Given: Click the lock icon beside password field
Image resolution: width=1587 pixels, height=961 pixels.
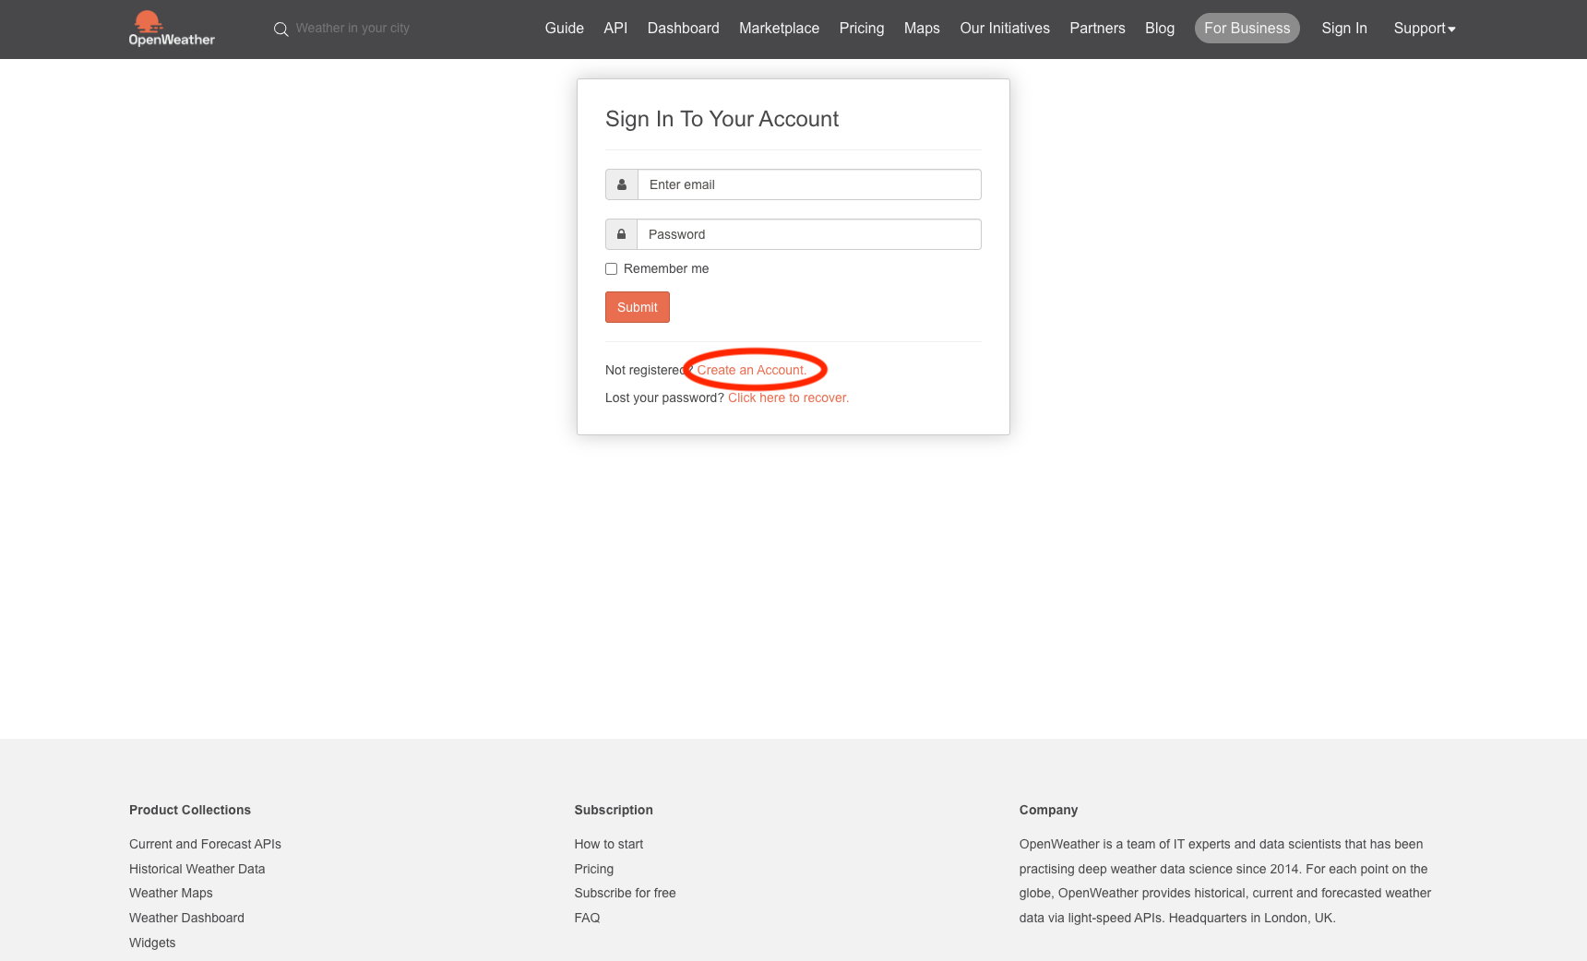Looking at the screenshot, I should click(622, 234).
